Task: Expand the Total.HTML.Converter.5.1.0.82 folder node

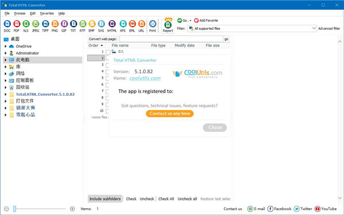Action: coord(6,95)
